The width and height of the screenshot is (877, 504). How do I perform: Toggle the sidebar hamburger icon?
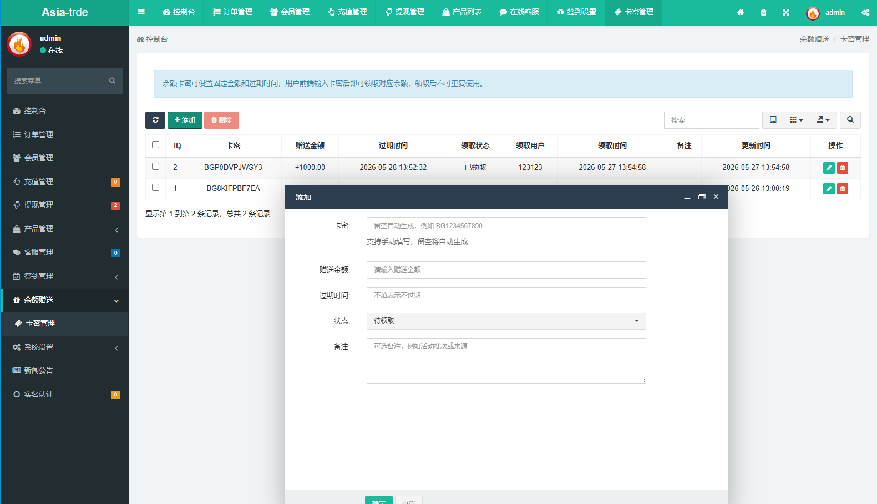click(x=141, y=12)
